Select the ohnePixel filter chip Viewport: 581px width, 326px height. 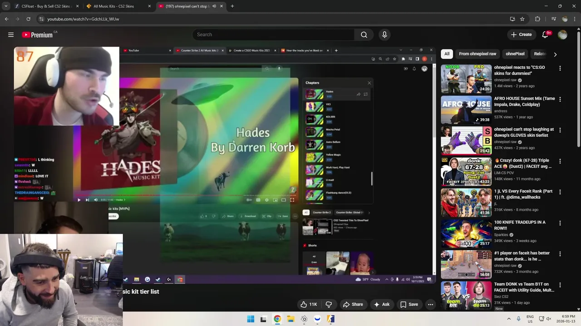[x=515, y=54]
